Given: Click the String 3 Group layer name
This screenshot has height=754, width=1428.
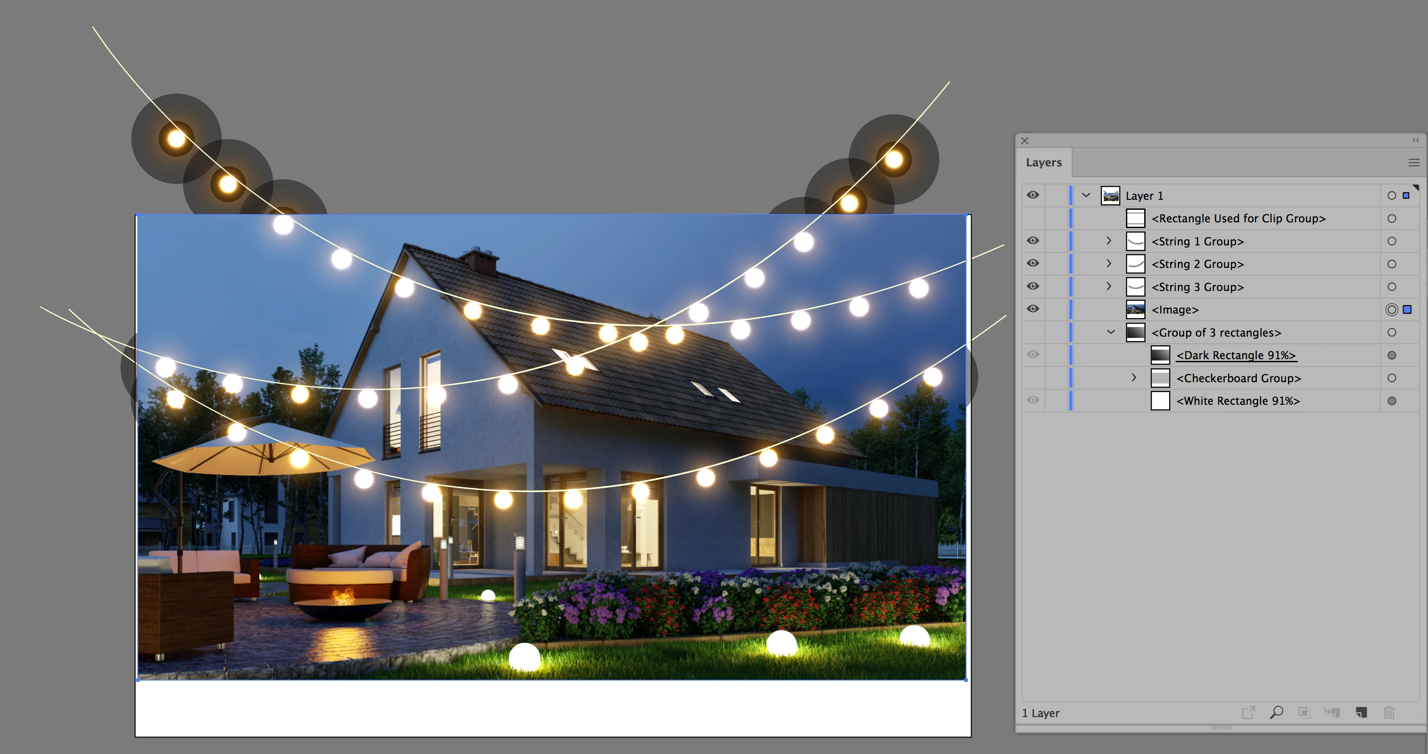Looking at the screenshot, I should [x=1197, y=287].
